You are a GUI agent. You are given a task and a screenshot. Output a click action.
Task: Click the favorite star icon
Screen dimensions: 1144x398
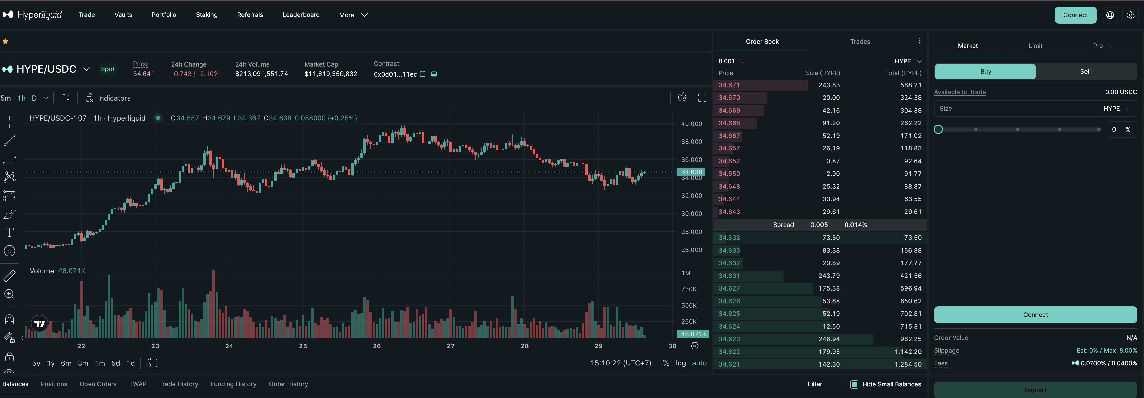(5, 41)
